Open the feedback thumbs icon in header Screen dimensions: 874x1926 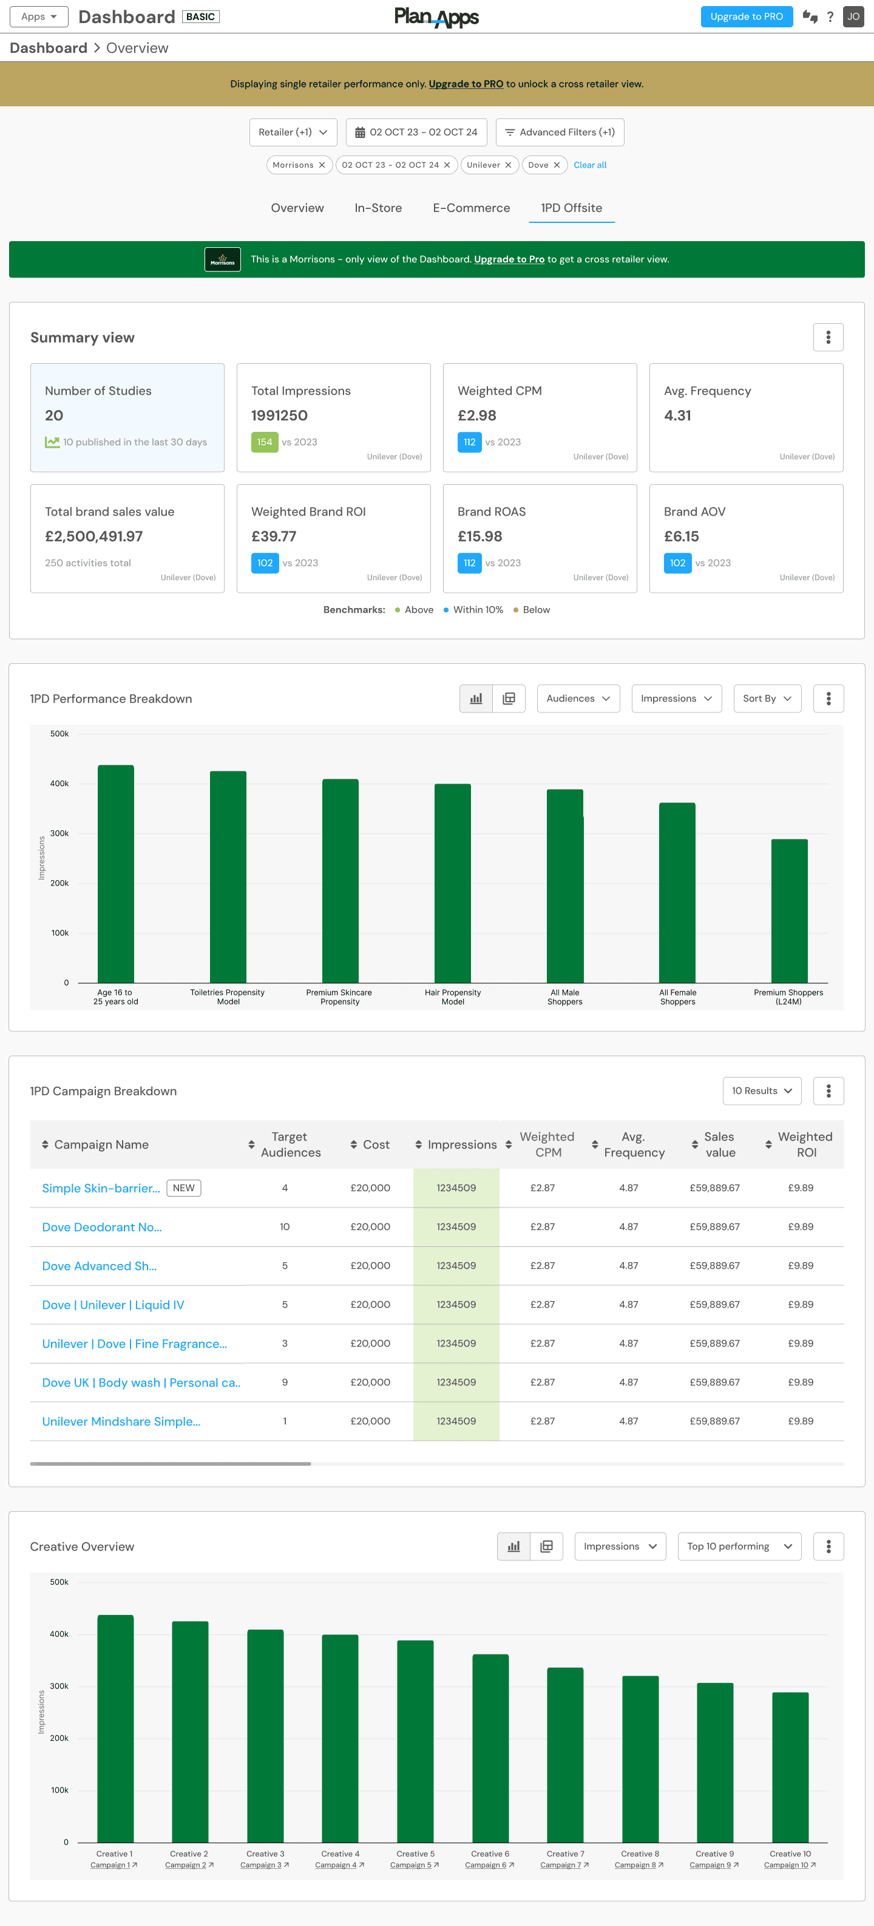coord(810,16)
